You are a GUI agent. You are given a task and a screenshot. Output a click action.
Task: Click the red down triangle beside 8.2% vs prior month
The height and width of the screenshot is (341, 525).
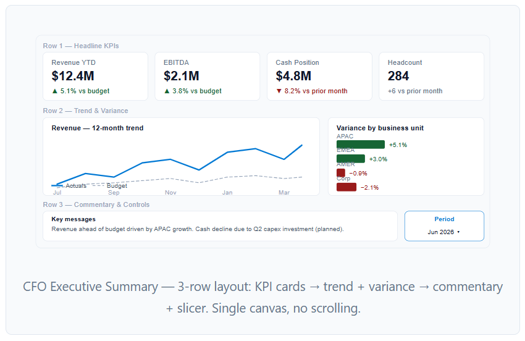pos(279,91)
